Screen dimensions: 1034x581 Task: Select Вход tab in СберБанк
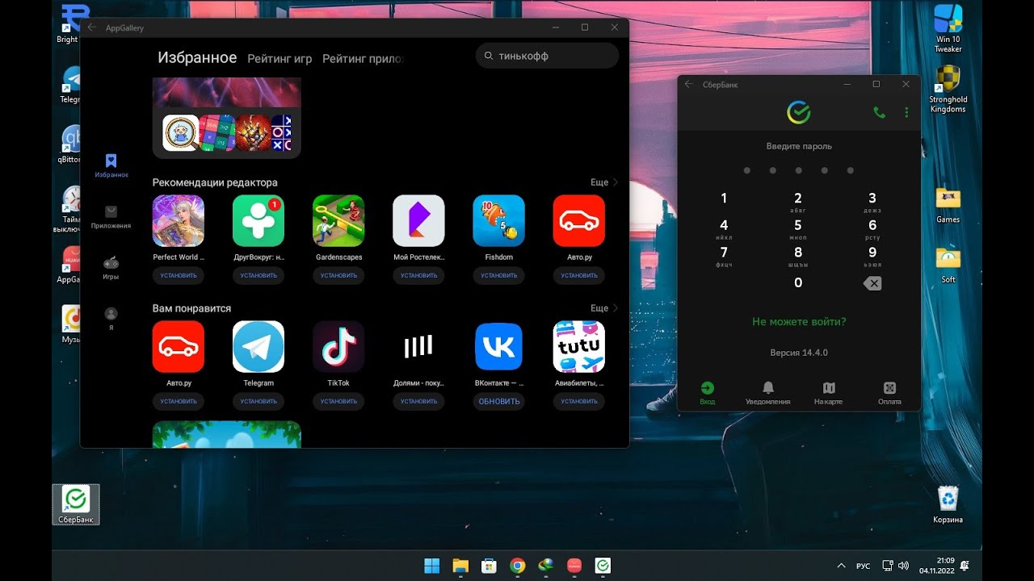click(708, 393)
